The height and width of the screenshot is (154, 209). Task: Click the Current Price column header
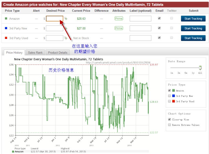point(81,11)
